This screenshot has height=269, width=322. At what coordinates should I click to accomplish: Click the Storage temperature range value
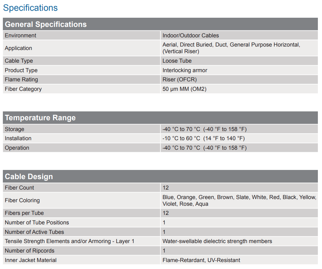pyautogui.click(x=204, y=129)
